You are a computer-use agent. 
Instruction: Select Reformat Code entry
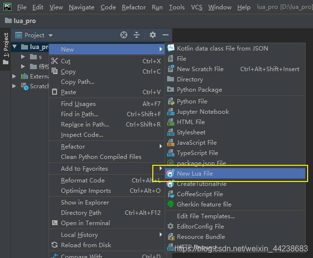click(107, 180)
